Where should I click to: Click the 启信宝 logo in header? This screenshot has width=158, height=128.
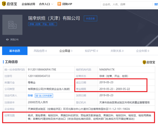click(9, 4)
